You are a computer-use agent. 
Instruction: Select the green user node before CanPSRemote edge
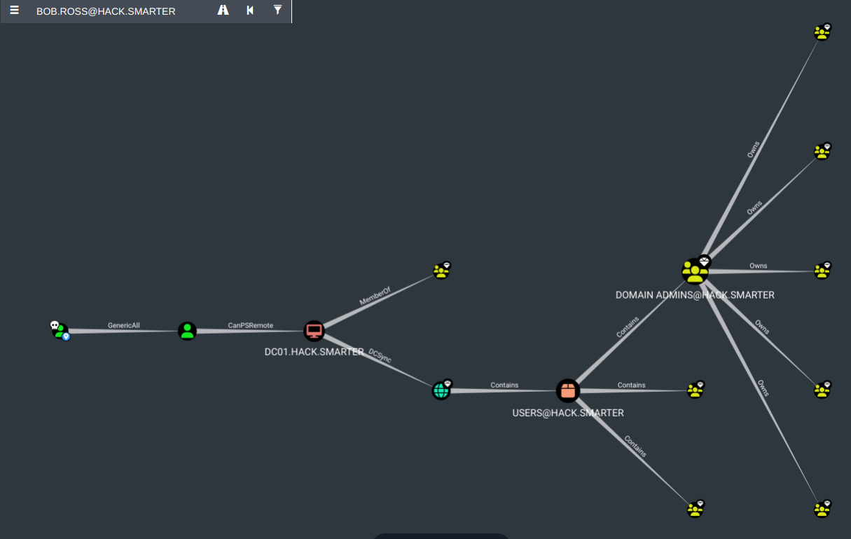tap(187, 331)
